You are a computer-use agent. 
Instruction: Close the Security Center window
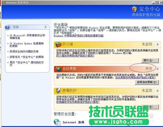coord(161,3)
